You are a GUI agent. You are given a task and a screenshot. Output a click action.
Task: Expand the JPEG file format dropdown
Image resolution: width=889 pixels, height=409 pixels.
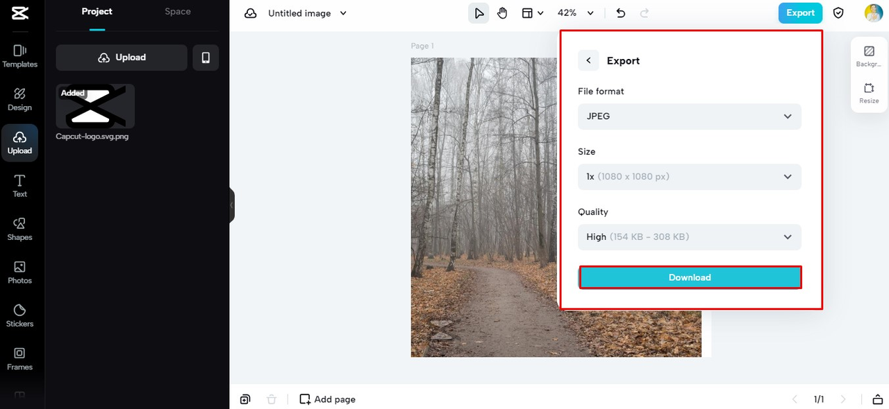click(690, 116)
